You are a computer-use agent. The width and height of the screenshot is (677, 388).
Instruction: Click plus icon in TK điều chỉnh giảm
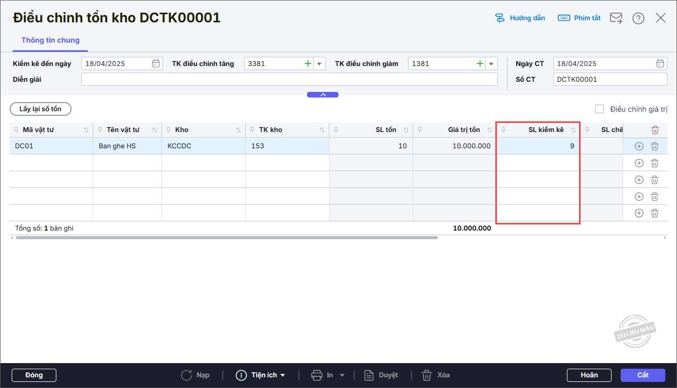(x=480, y=63)
